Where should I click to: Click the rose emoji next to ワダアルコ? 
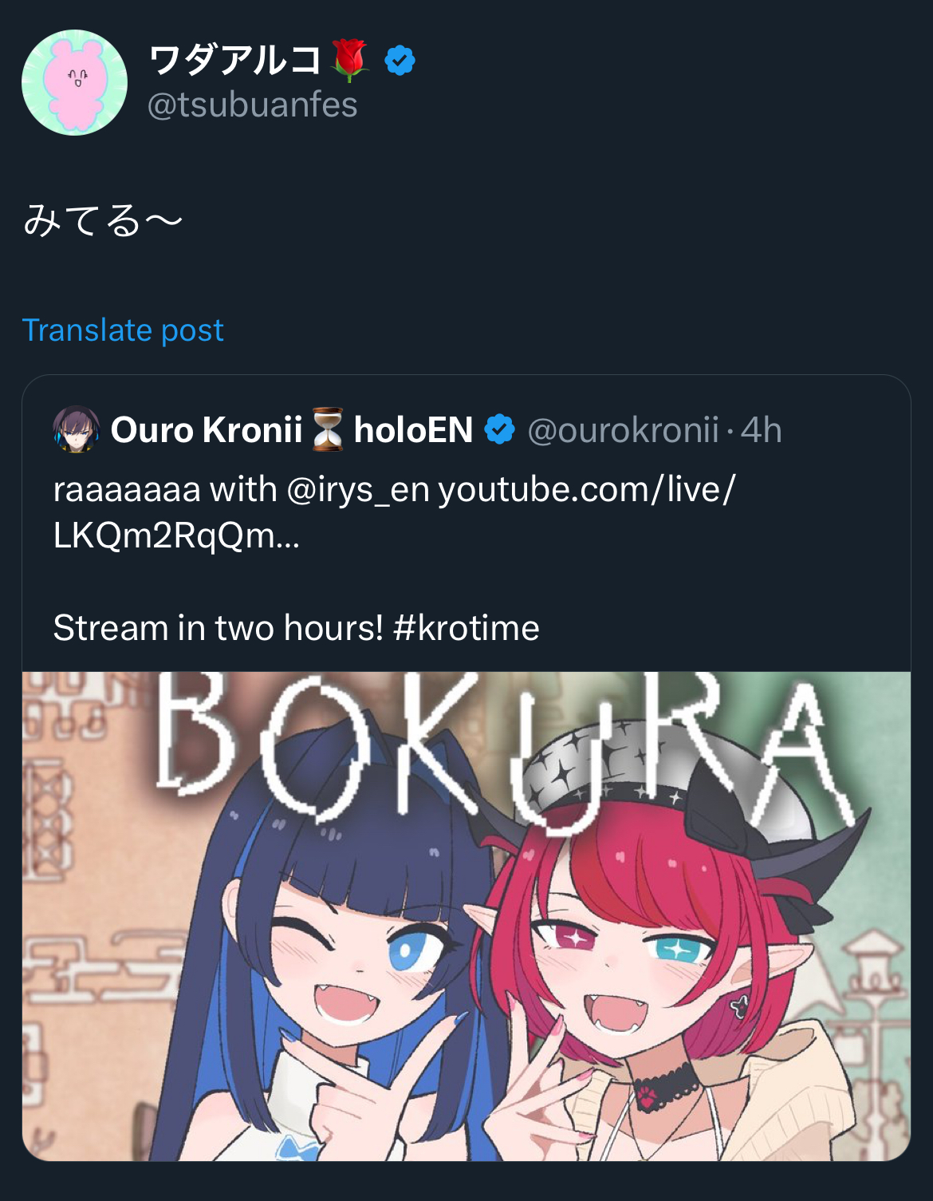click(x=350, y=61)
